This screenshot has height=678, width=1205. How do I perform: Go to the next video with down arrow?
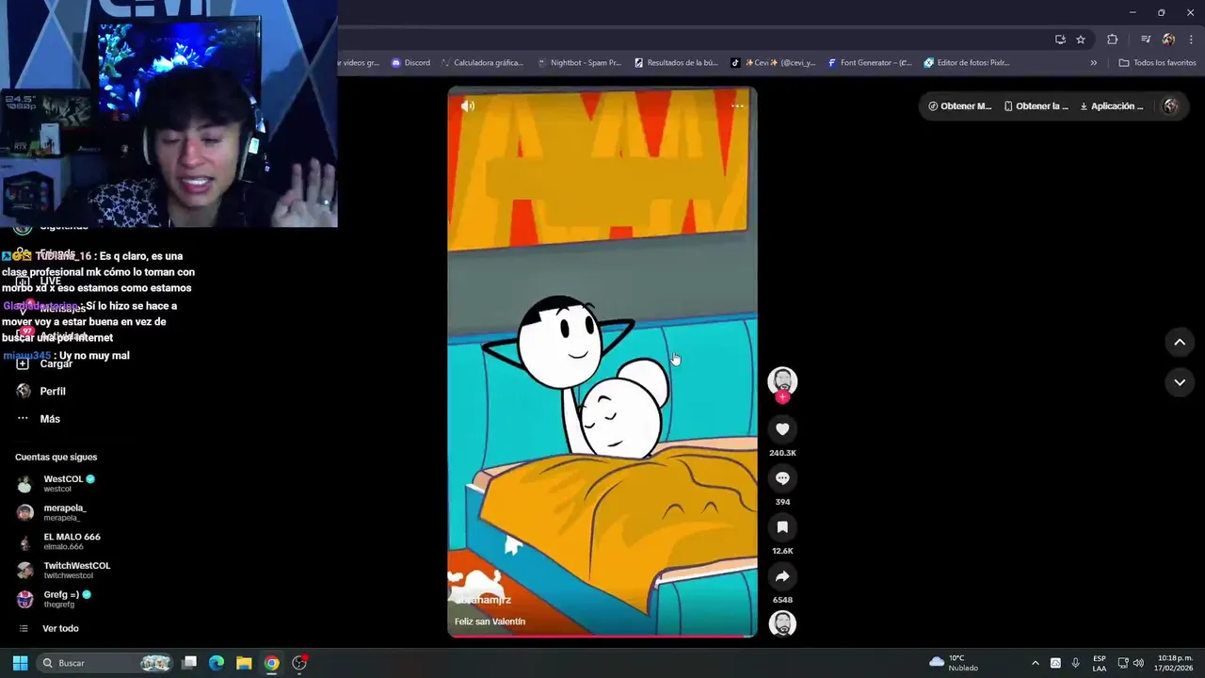click(x=1180, y=382)
